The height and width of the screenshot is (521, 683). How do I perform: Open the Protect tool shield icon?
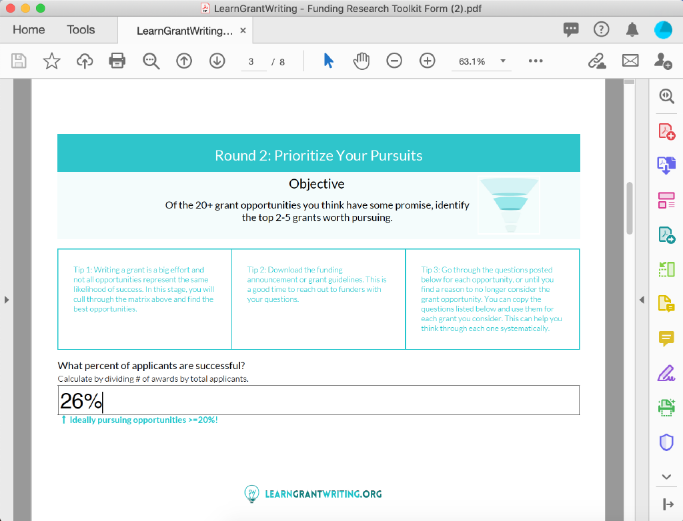pos(666,442)
